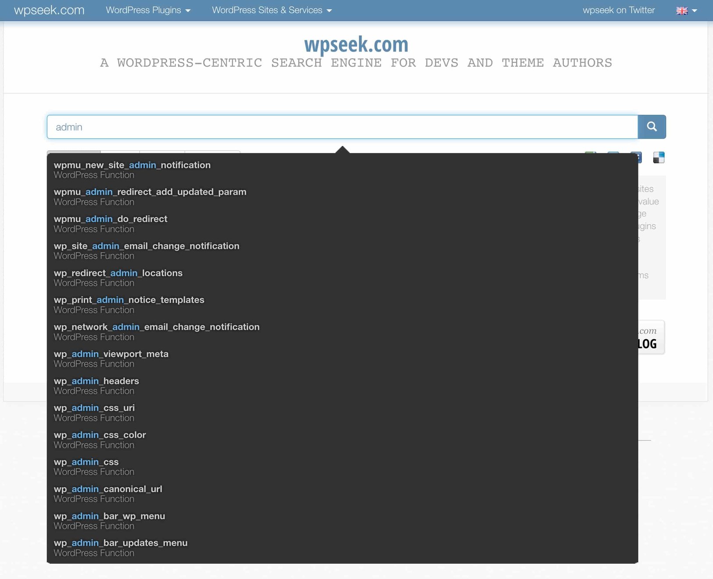713x579 pixels.
Task: Click the checkered Delicious bookmark icon
Action: coord(659,157)
